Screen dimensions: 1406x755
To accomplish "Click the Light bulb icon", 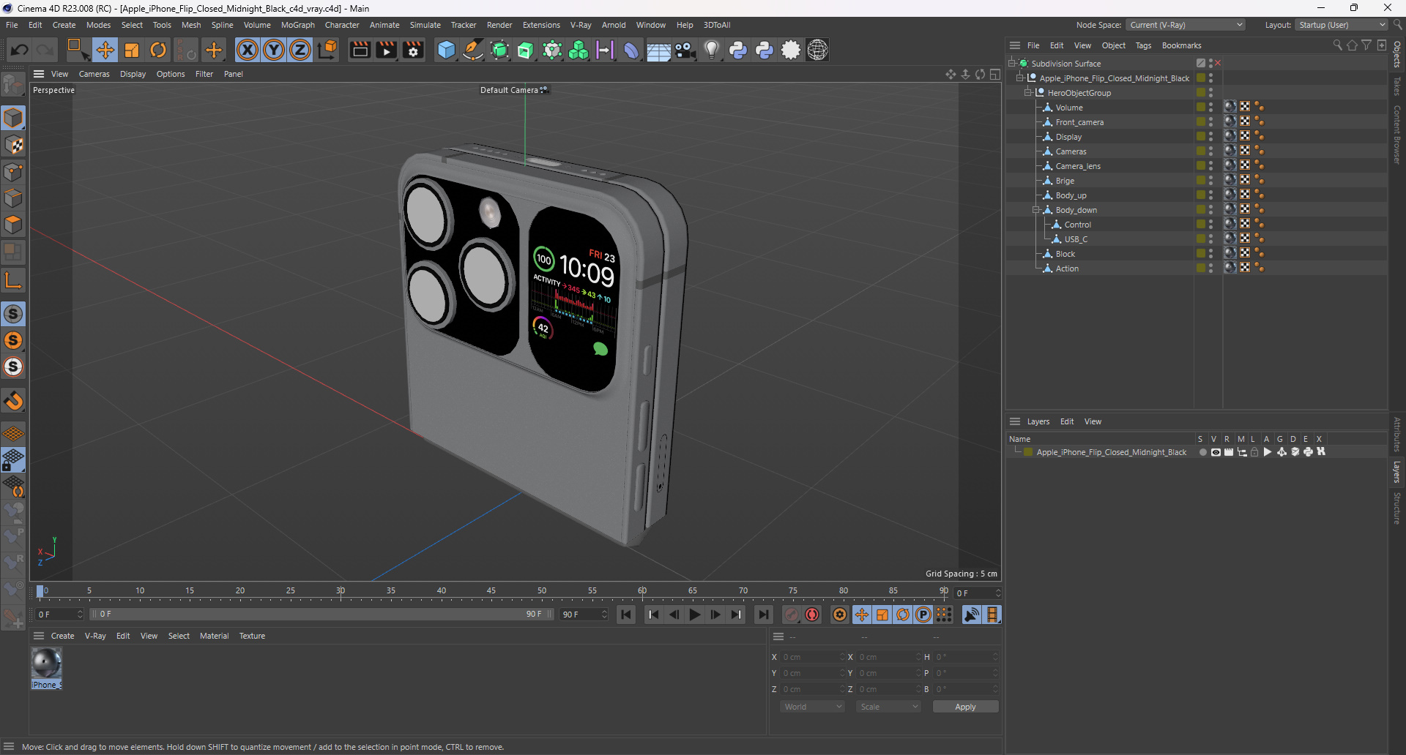I will click(x=711, y=50).
